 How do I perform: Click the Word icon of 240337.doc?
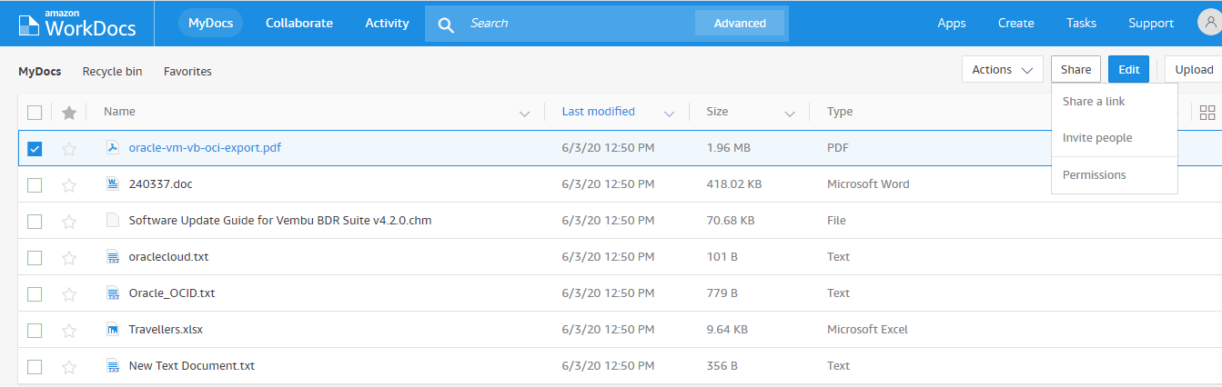click(x=113, y=184)
